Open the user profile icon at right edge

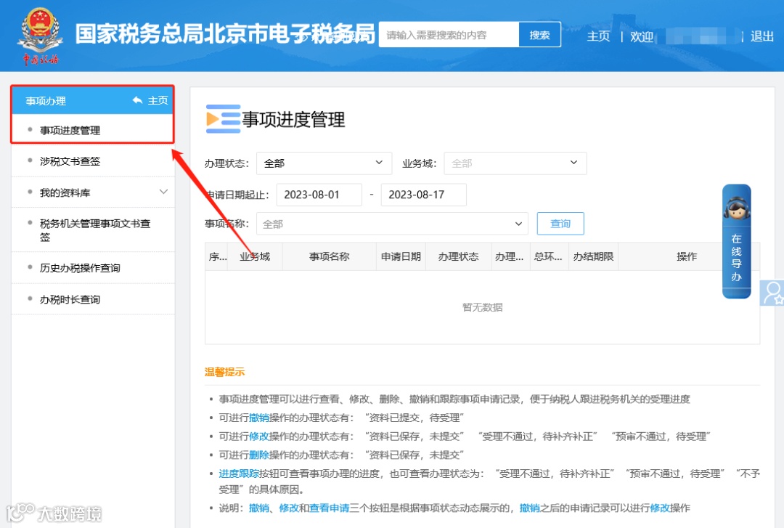(772, 293)
